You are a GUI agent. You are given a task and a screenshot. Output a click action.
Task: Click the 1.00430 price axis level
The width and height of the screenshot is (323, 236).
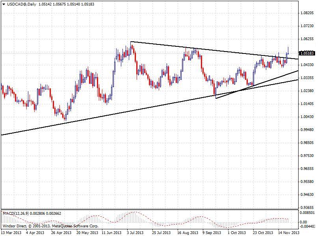click(x=307, y=117)
